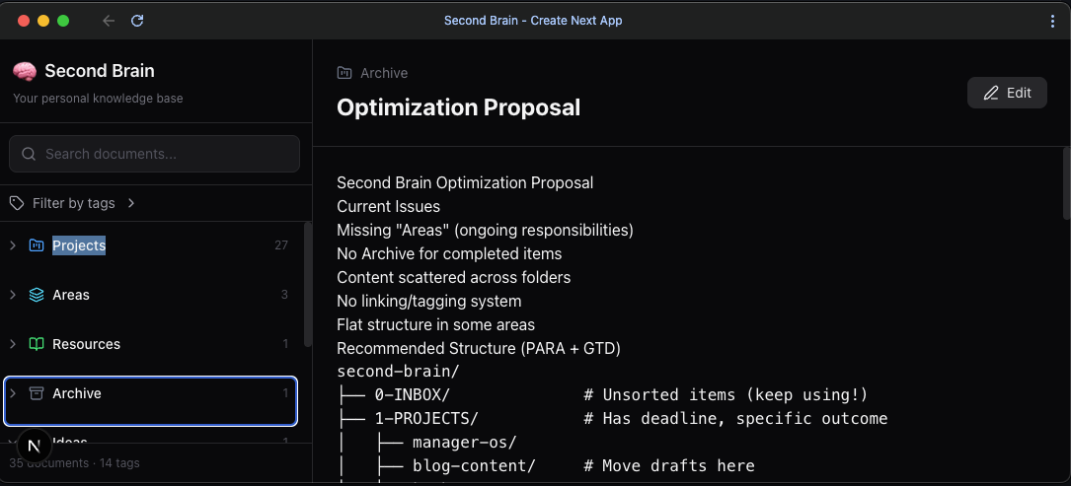Click the Next.js round N badge
The width and height of the screenshot is (1071, 486).
point(35,446)
